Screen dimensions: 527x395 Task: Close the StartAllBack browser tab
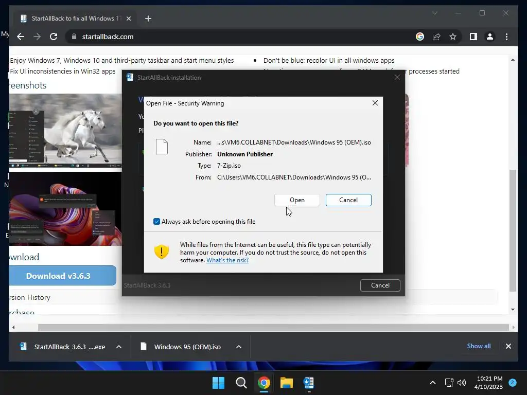[128, 19]
